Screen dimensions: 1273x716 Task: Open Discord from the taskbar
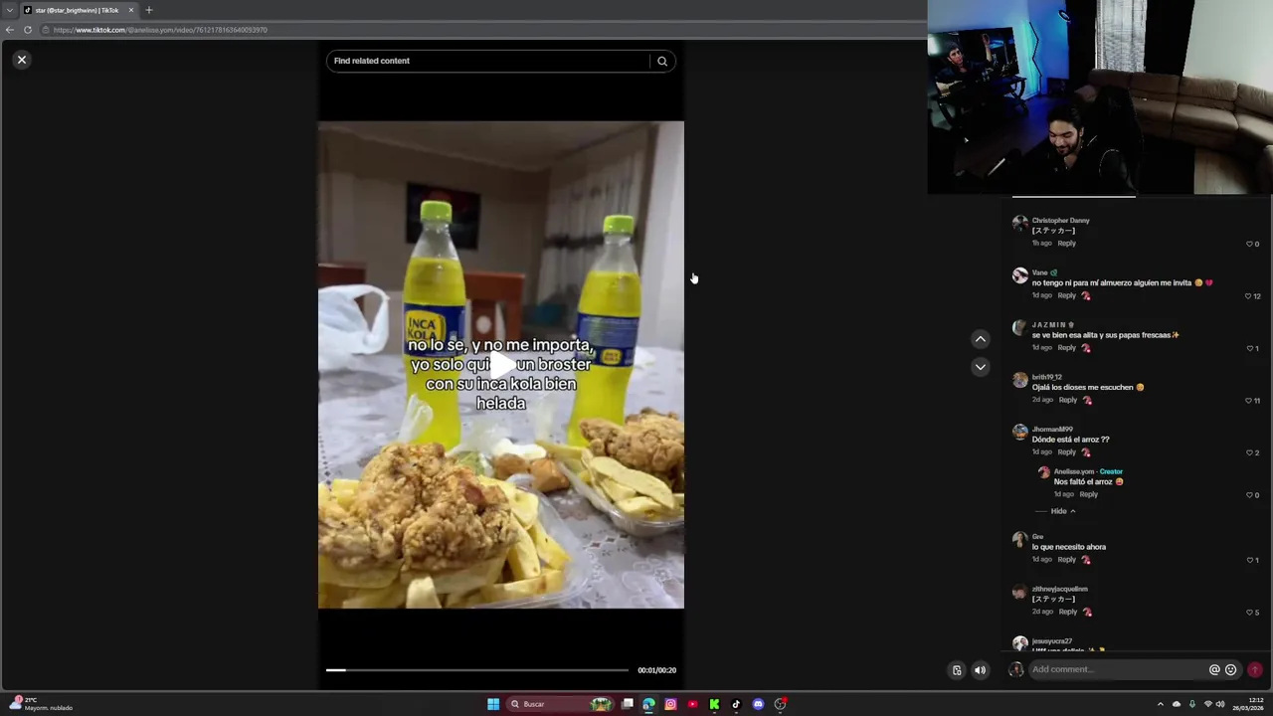(758, 704)
